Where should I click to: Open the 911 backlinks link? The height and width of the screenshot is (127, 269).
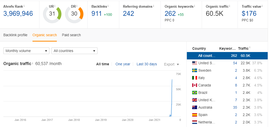click(x=96, y=14)
